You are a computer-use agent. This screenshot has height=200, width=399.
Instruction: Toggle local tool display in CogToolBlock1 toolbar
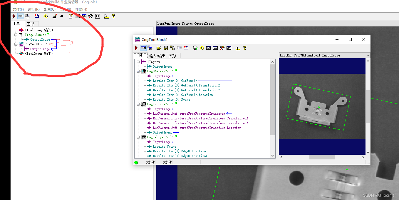tap(143, 48)
